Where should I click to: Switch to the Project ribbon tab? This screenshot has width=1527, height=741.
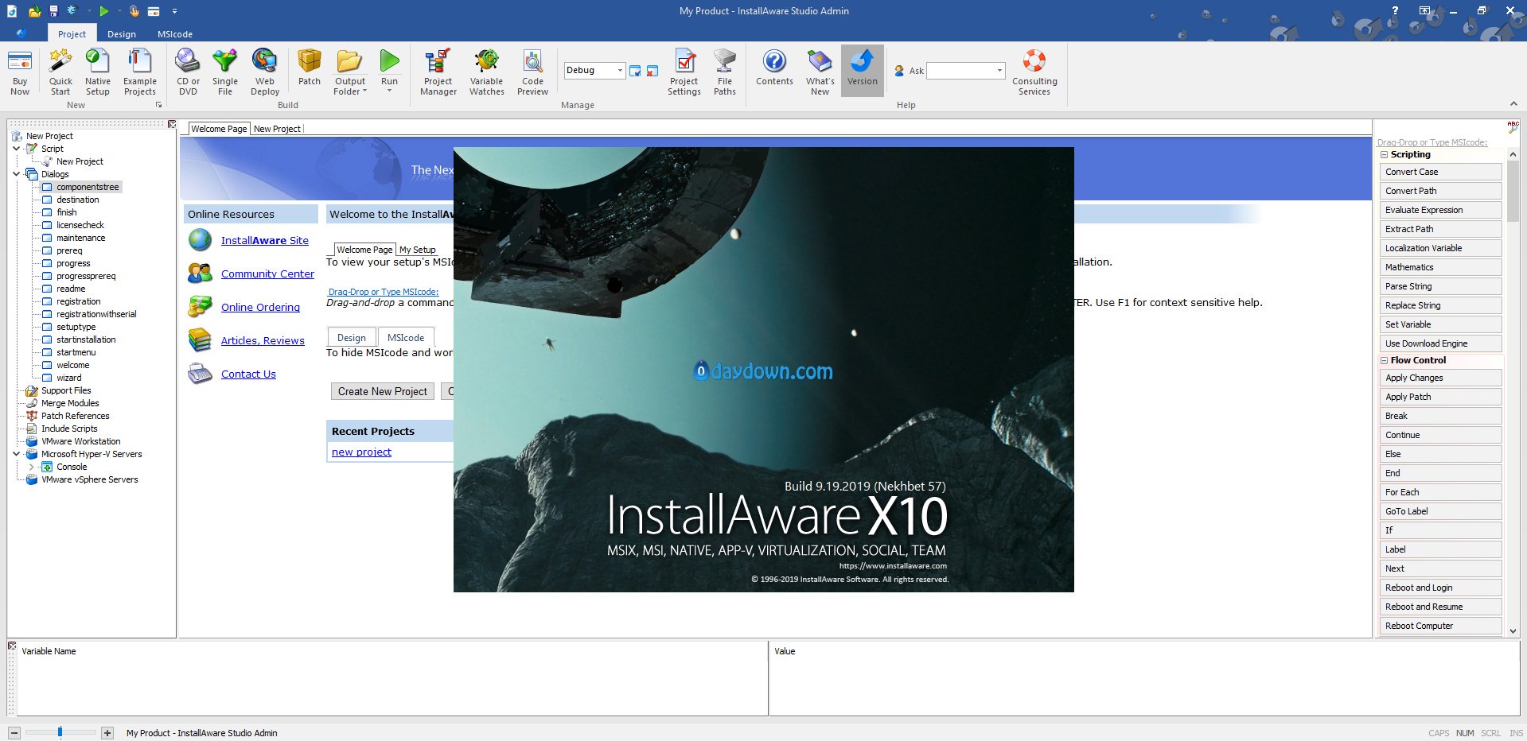(x=72, y=34)
